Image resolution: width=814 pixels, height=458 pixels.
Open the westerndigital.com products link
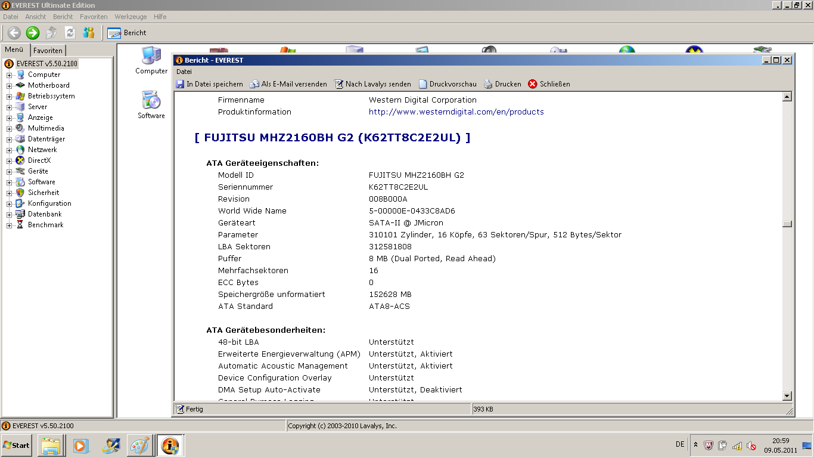[456, 112]
